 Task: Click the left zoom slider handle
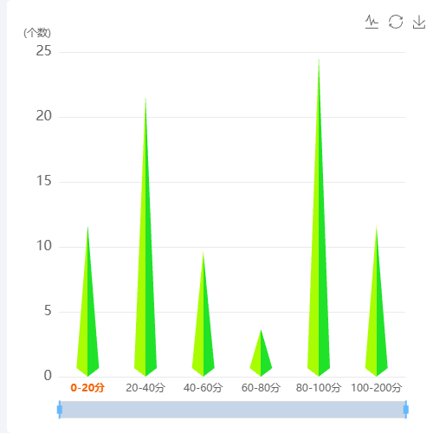tap(60, 410)
